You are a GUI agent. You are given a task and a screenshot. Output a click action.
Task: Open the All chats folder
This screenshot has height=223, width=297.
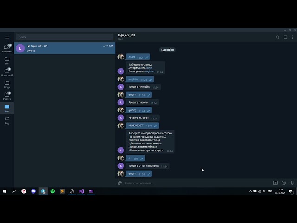click(x=7, y=48)
